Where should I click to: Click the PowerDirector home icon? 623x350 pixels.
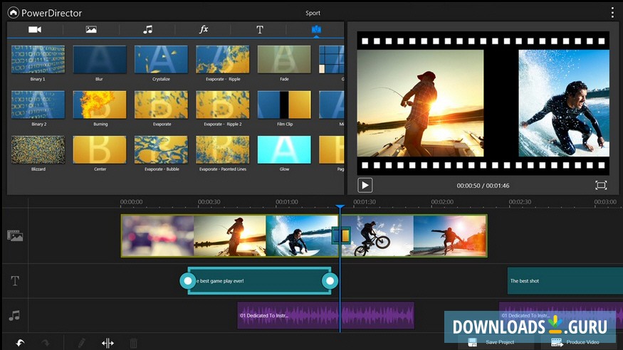coord(13,12)
